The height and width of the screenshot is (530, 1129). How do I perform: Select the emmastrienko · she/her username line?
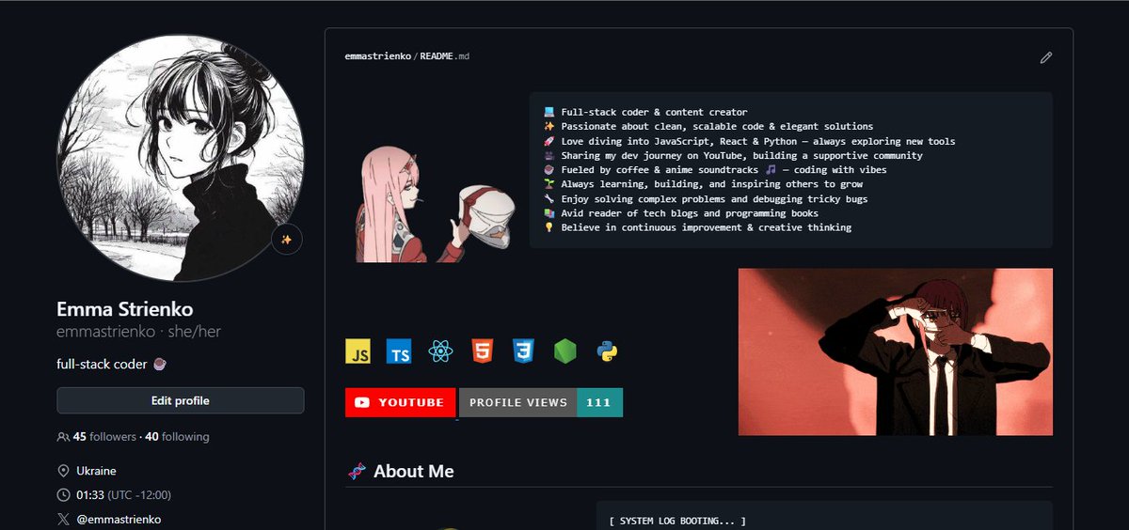click(x=138, y=332)
